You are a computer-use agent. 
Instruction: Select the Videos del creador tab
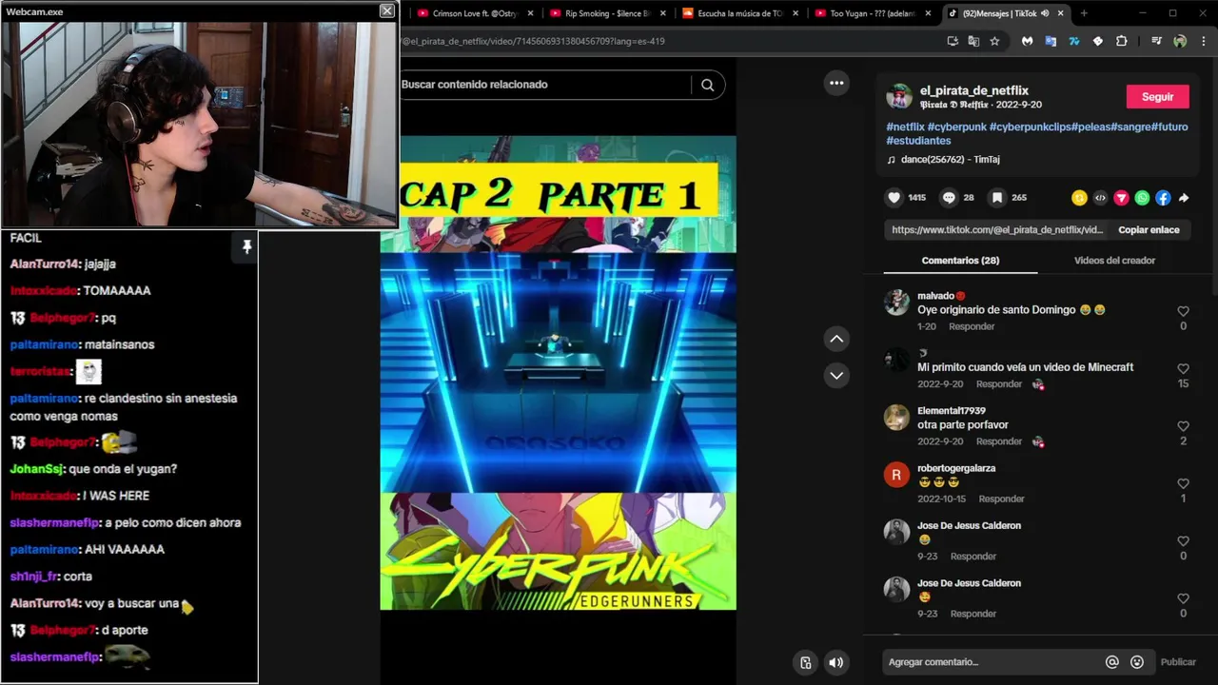(x=1114, y=261)
